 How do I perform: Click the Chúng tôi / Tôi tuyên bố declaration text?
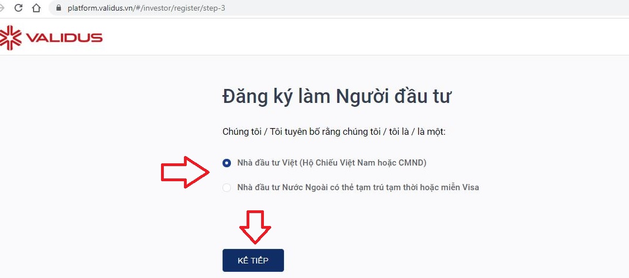point(334,132)
